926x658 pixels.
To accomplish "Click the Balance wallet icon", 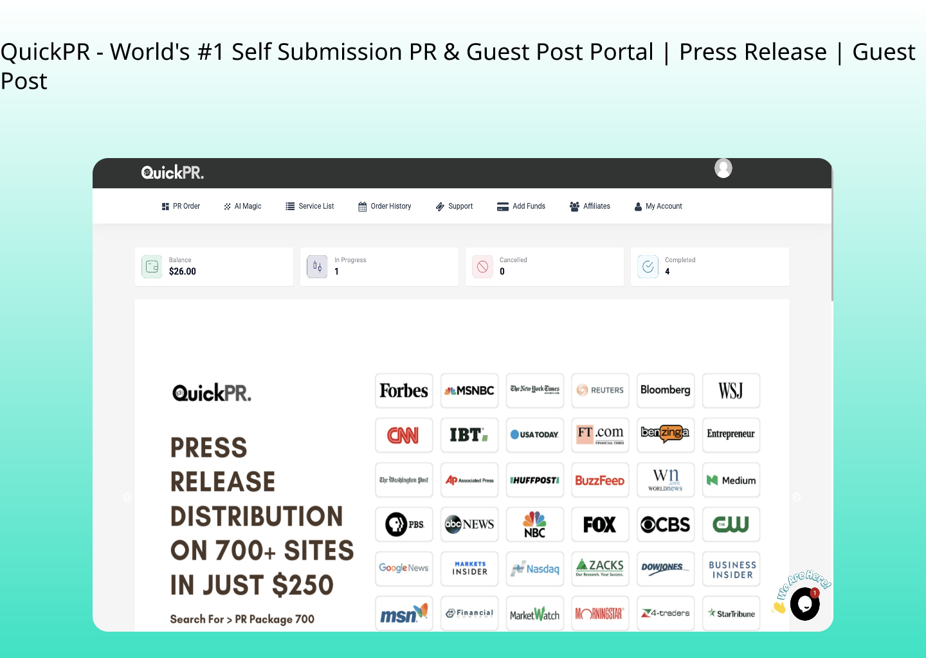I will tap(152, 266).
